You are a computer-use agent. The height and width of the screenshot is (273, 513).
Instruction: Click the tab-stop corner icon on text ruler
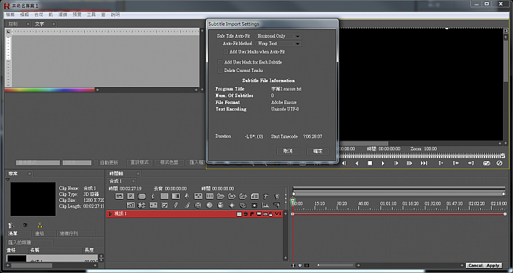click(x=8, y=31)
